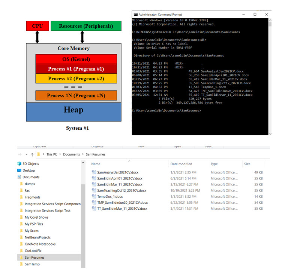The width and height of the screenshot is (300, 277).
Task: Click the TempDoc_1.docx document icon
Action: tap(94, 197)
